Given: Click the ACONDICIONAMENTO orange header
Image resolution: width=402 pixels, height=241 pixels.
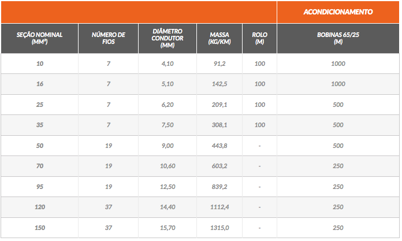Looking at the screenshot, I should click(x=338, y=12).
